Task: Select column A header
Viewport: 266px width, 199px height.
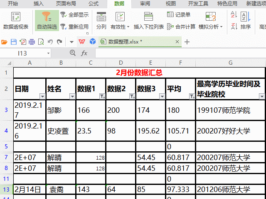Action: [30, 63]
